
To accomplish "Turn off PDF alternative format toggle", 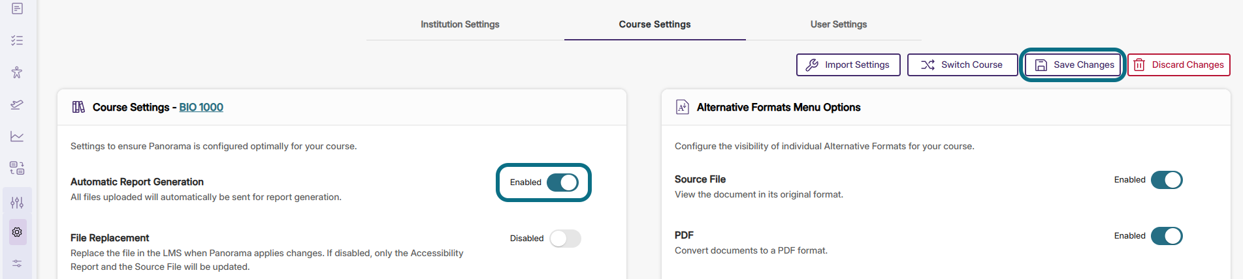I will click(x=1167, y=236).
